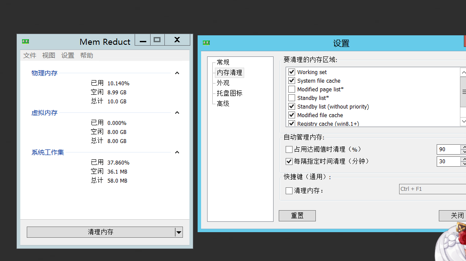Open the 文件 menu
Viewport: 466px width, 261px height.
click(30, 56)
